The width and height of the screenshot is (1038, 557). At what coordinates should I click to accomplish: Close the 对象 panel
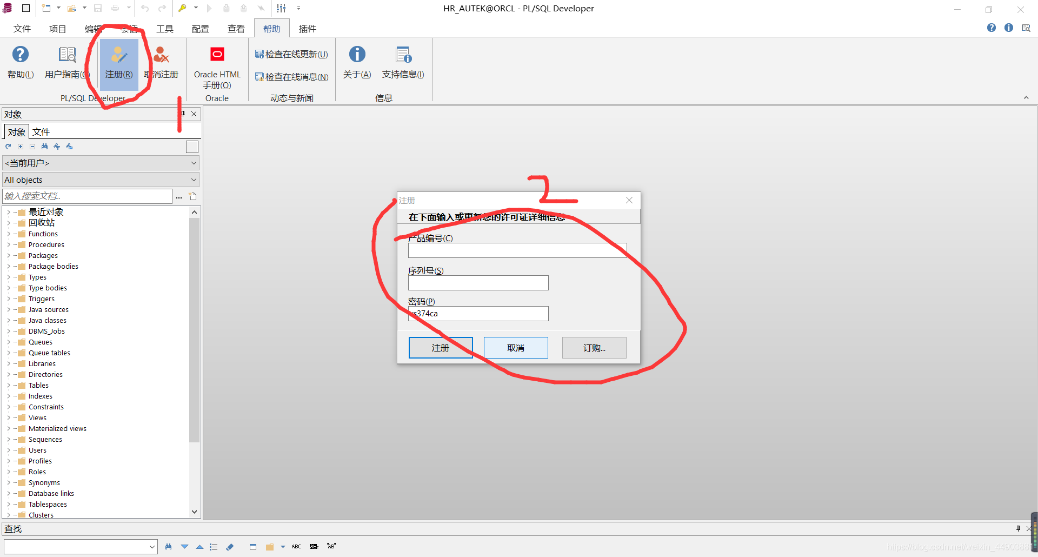pyautogui.click(x=194, y=114)
